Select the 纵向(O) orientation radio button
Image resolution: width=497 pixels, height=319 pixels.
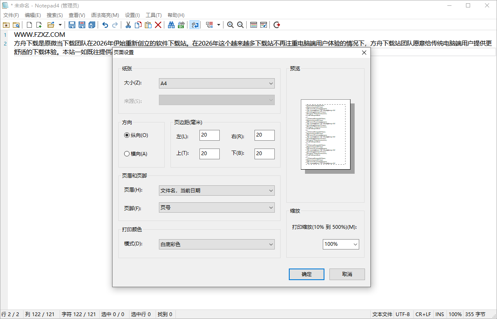pyautogui.click(x=127, y=135)
